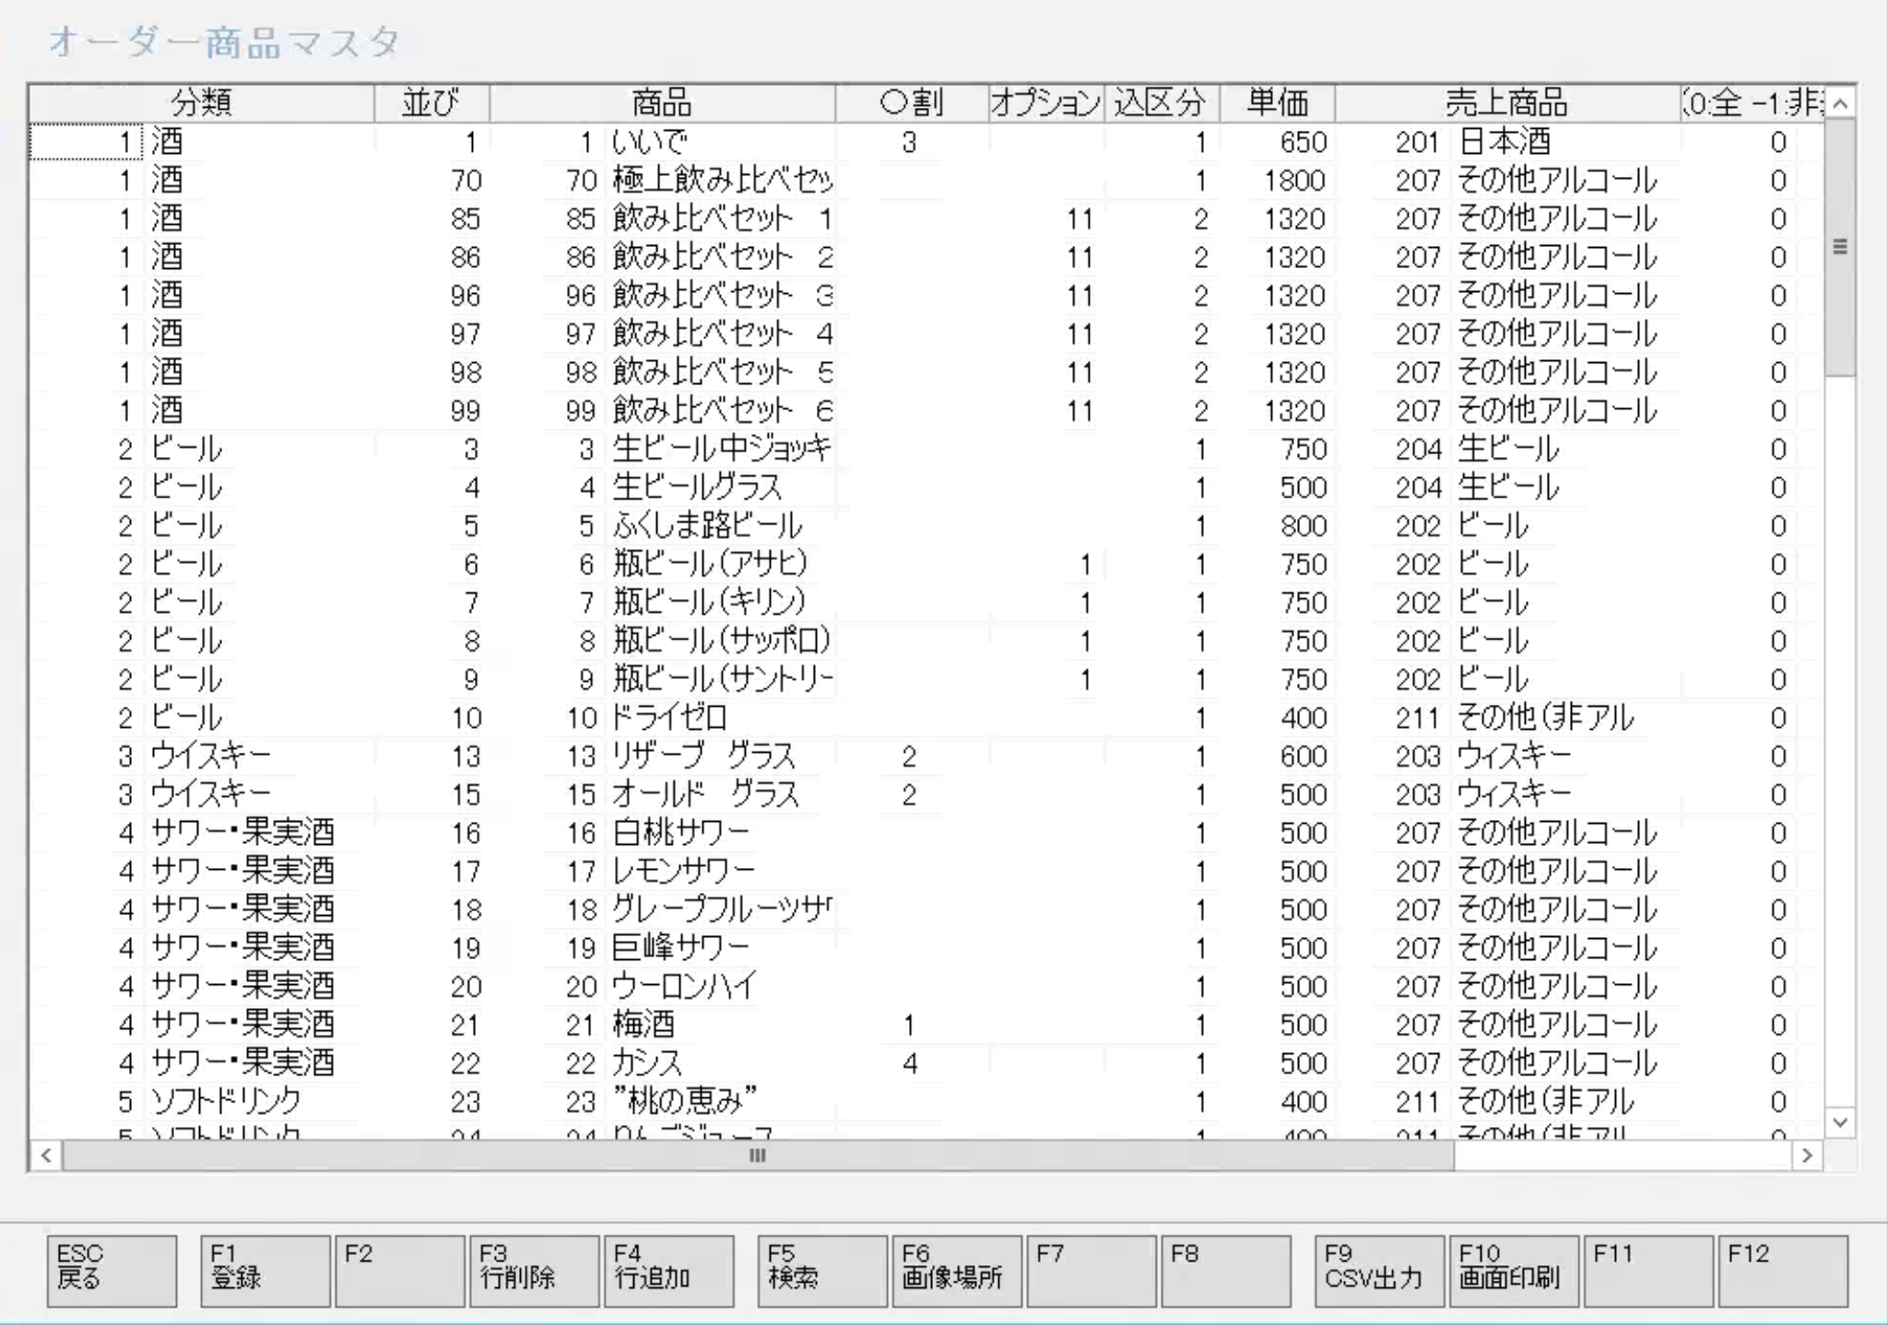This screenshot has width=1888, height=1325.
Task: Click the F4 行追加 button
Action: [x=668, y=1270]
